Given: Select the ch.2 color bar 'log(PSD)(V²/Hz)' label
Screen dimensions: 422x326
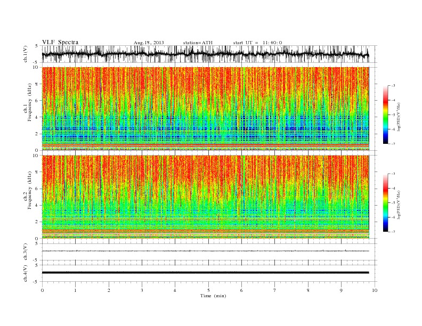Looking at the screenshot, I should tap(399, 205).
